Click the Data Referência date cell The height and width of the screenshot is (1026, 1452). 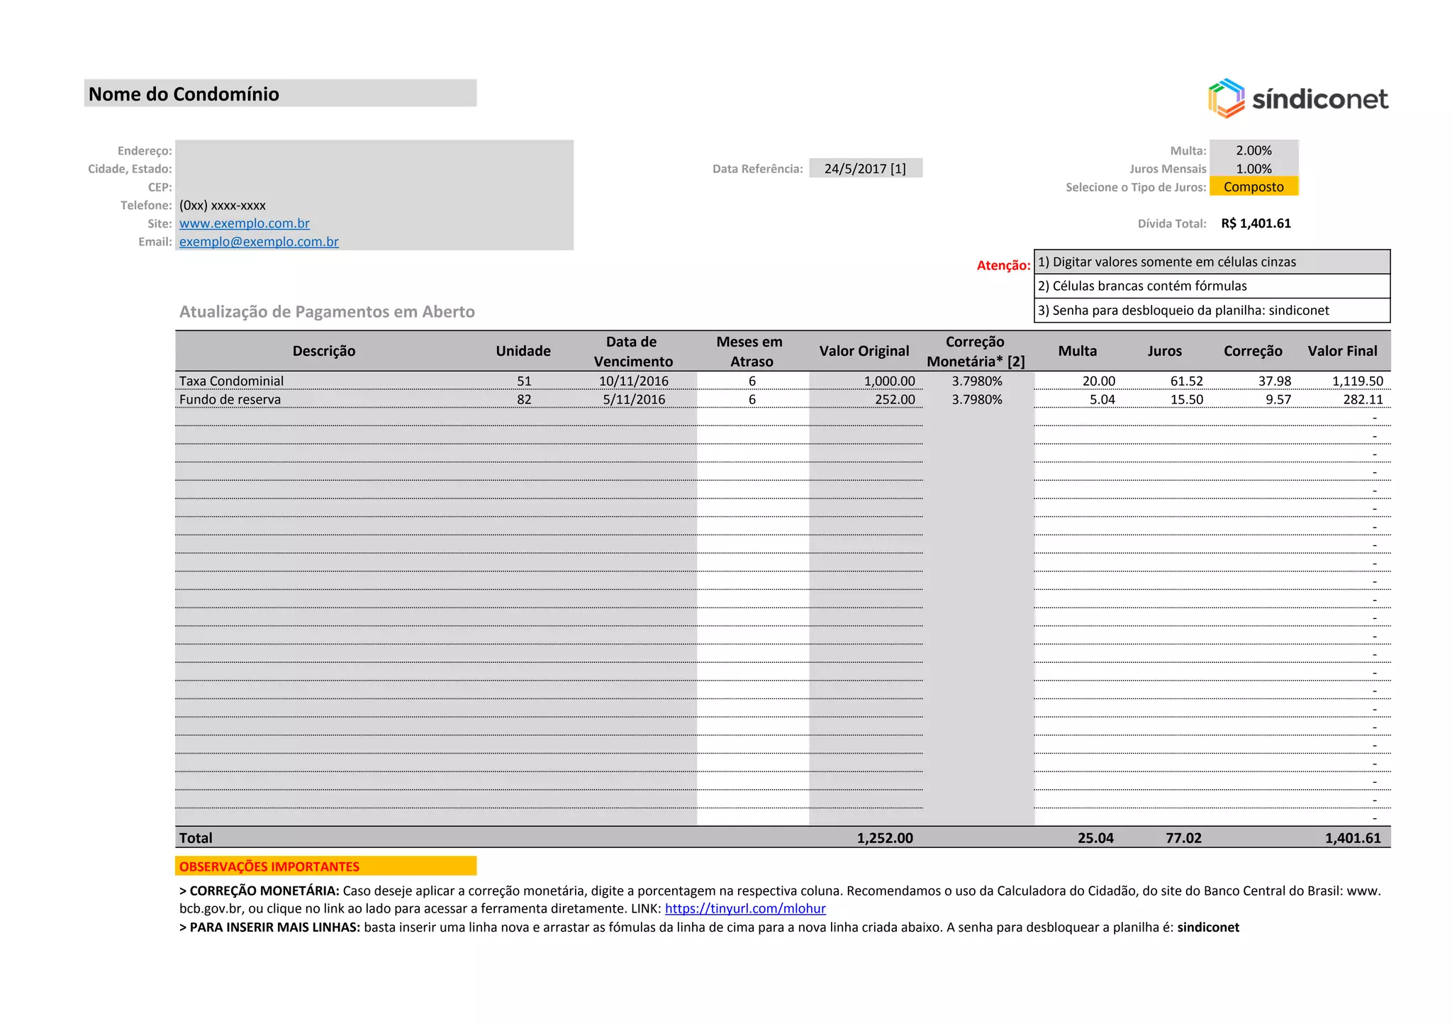click(x=865, y=169)
